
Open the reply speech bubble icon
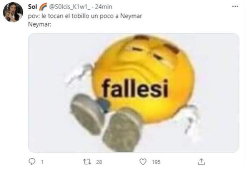(32, 161)
